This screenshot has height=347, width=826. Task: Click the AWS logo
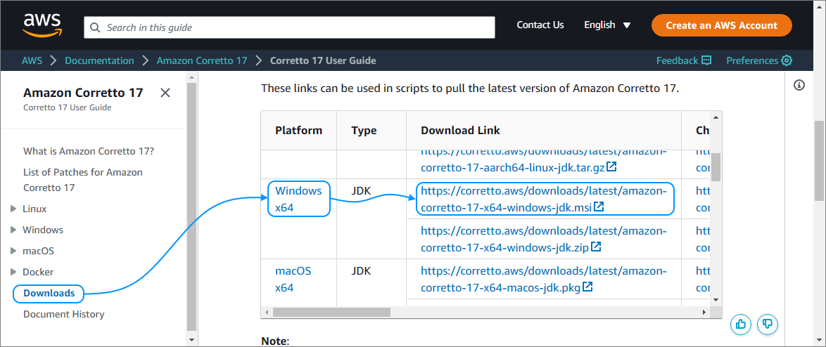click(x=42, y=25)
